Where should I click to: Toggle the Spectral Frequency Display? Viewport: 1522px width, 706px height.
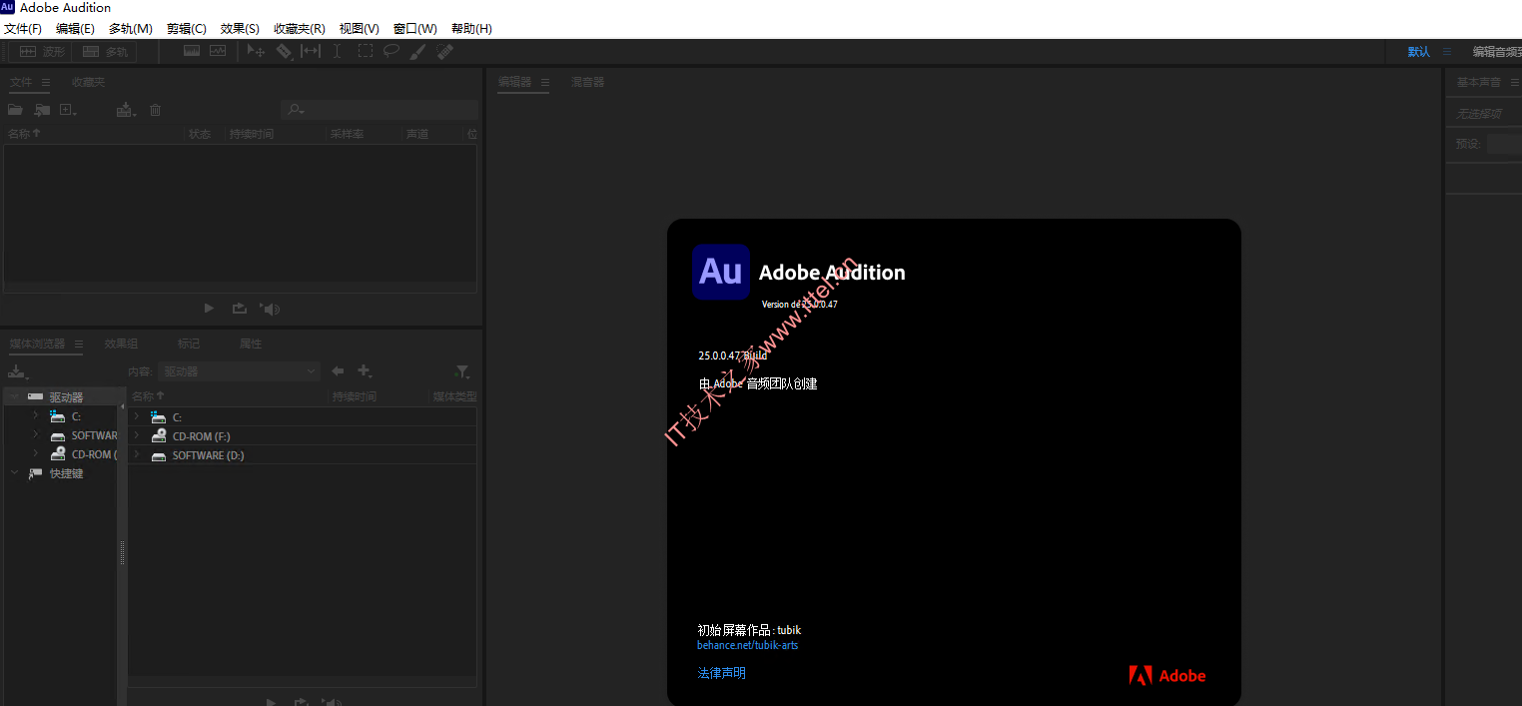[192, 51]
